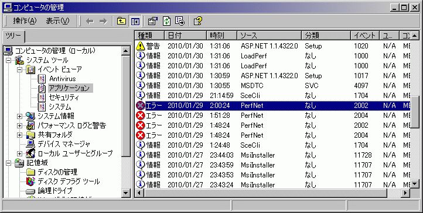Click event list scroll left arrow
Screen dimensions: 423x213
[139, 193]
